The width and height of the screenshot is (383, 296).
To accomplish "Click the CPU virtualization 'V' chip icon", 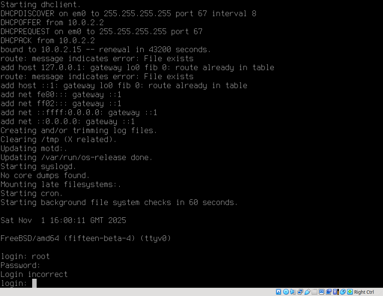I will [x=335, y=292].
